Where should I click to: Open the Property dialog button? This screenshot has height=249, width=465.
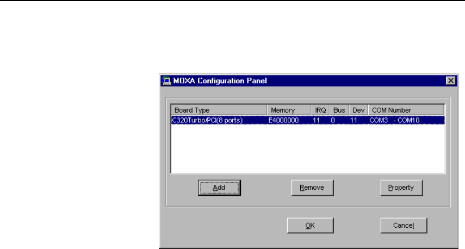click(401, 188)
